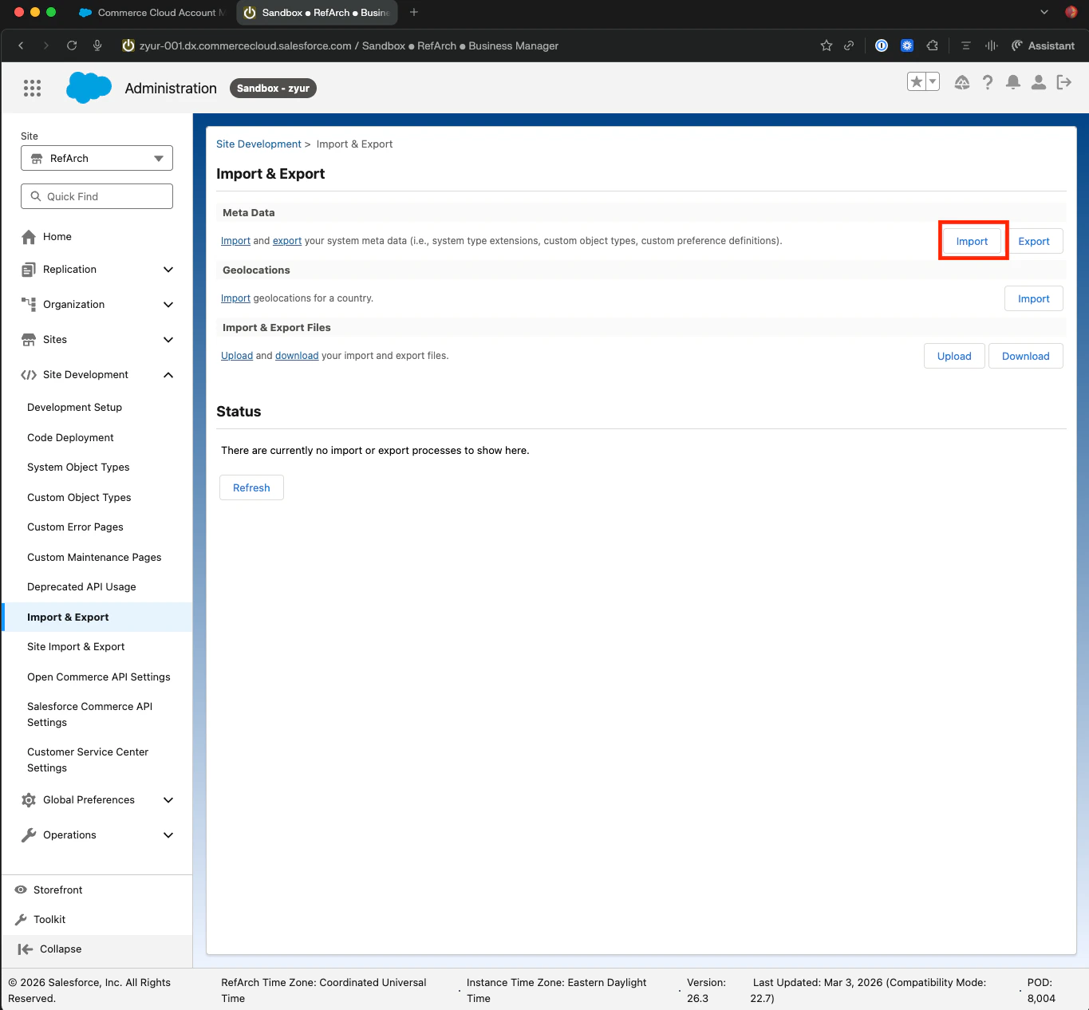Click the audio waveform icon in the browser toolbar
Image resolution: width=1089 pixels, height=1010 pixels.
992,45
